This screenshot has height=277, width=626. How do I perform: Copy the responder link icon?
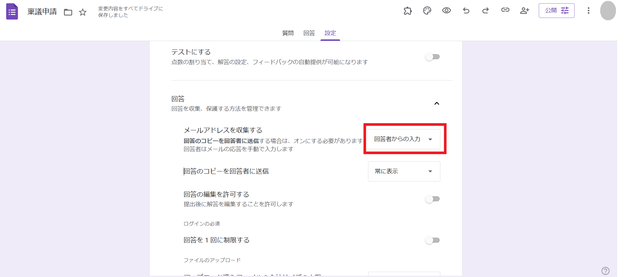tap(505, 10)
